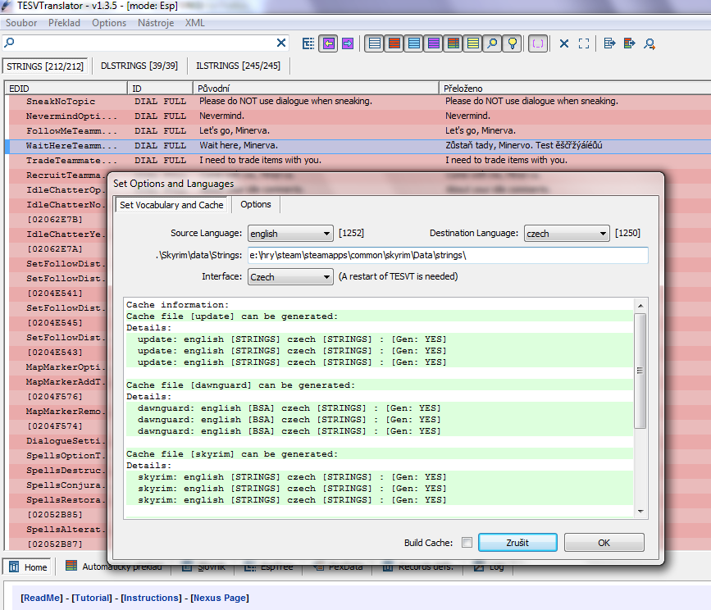Screen dimensions: 711x610
Task: Confirm the dialog with OK
Action: tap(604, 542)
